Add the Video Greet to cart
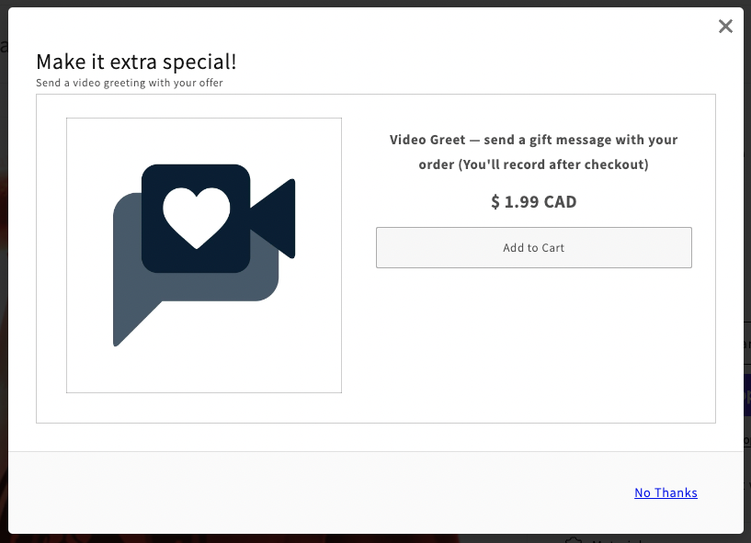Screen dimensions: 751x543 coord(533,247)
